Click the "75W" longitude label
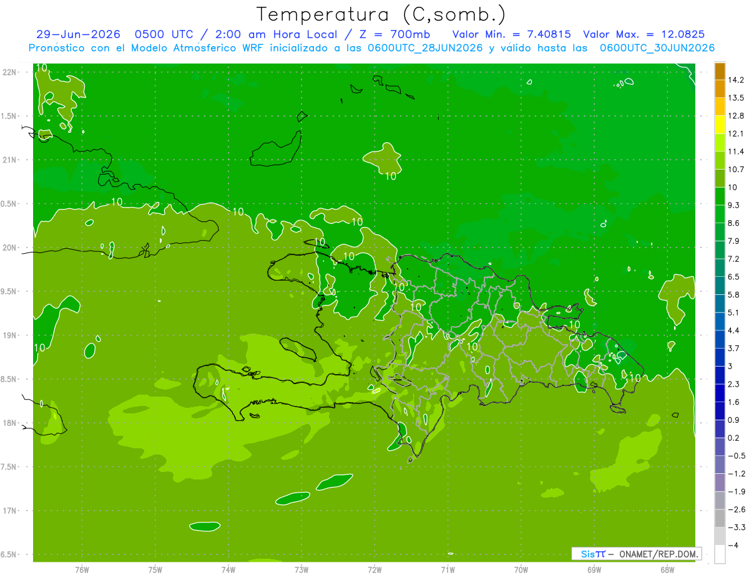 155,569
